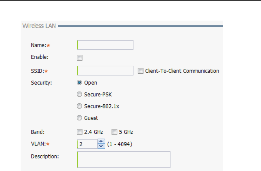Click inside the VLAN number field

tap(87, 144)
